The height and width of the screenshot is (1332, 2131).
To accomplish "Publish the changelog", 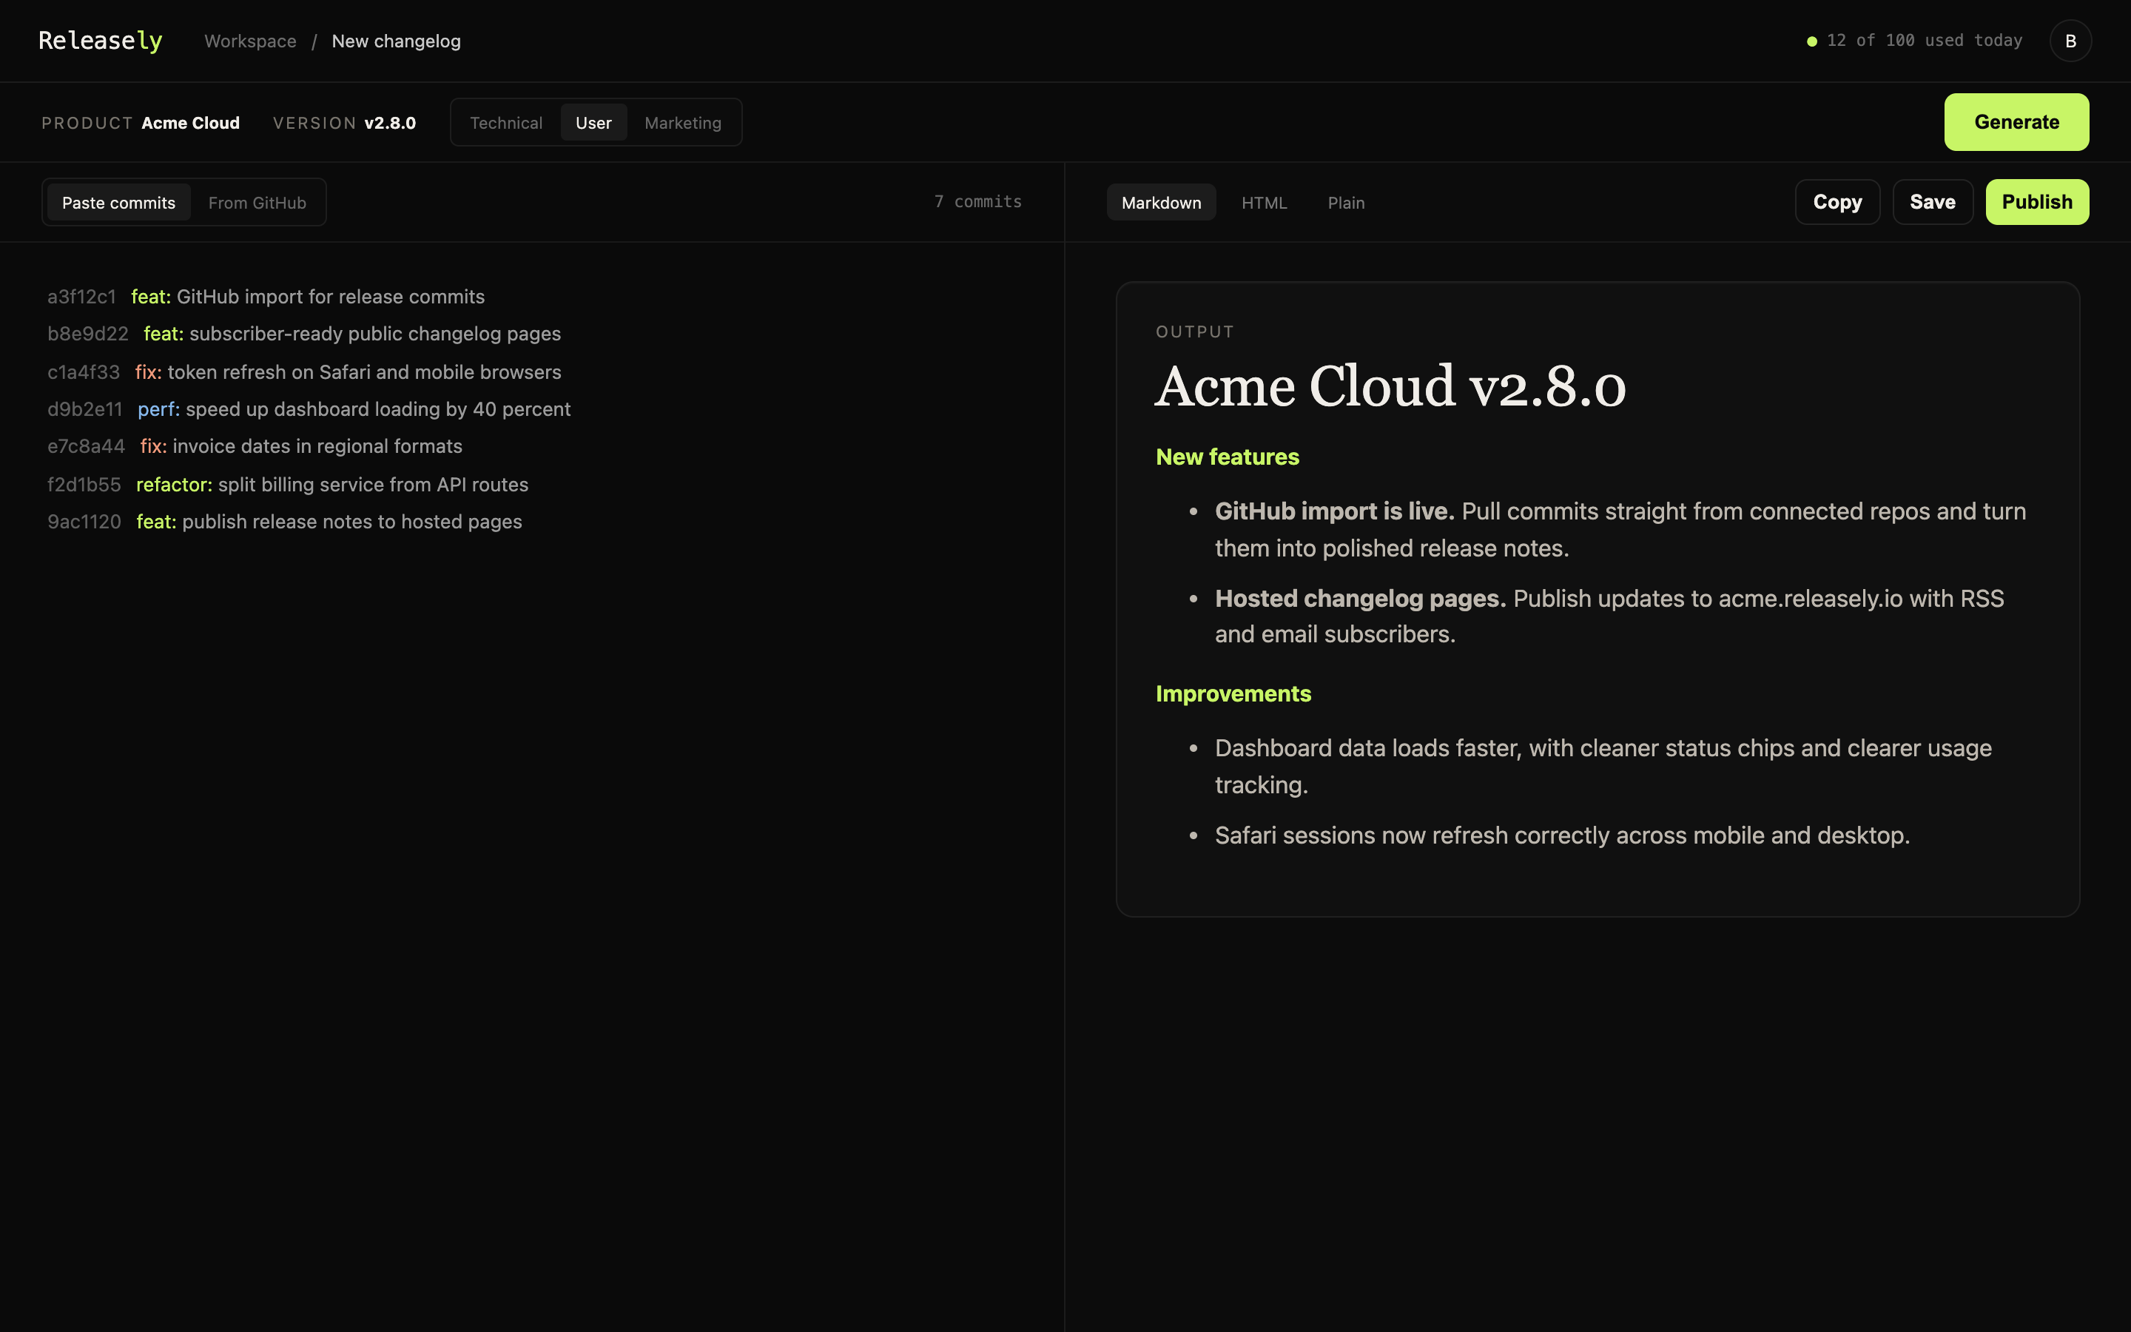I will pos(2037,202).
